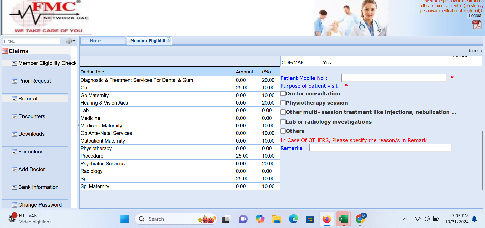
Task: Click the Claims grid icon
Action: [x=5, y=51]
